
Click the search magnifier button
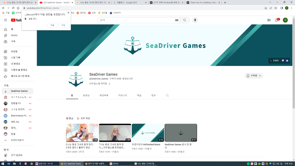pos(185,20)
